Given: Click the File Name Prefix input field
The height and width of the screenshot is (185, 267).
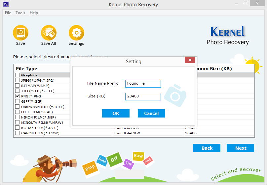Looking at the screenshot, I should [x=143, y=84].
